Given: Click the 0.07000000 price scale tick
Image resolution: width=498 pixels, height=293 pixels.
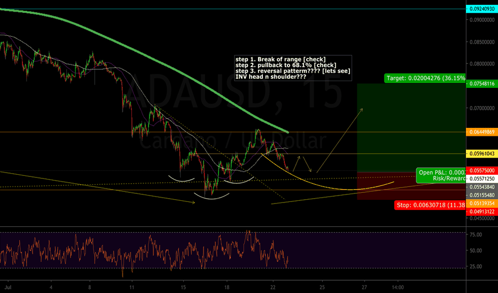Looking at the screenshot, I should click(x=482, y=108).
